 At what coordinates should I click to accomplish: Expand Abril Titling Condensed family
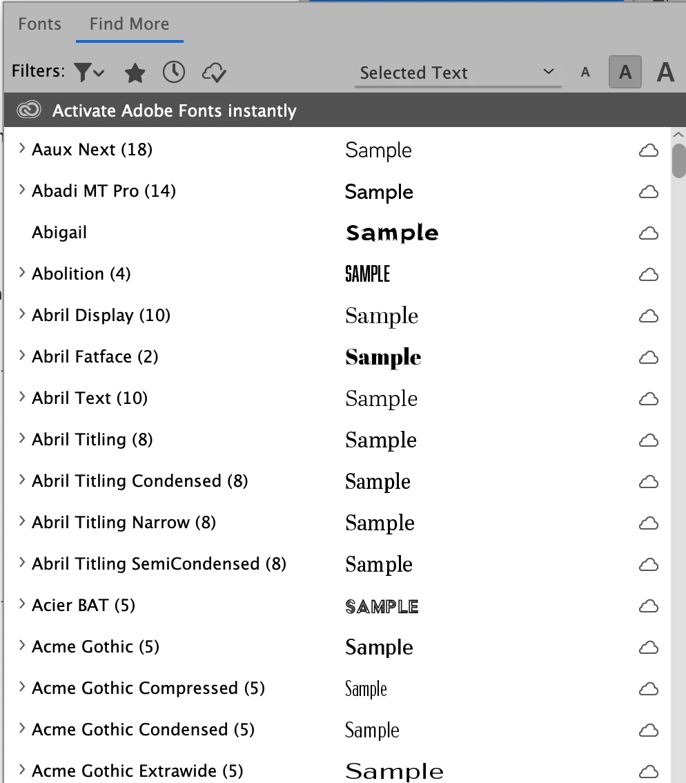tap(21, 480)
